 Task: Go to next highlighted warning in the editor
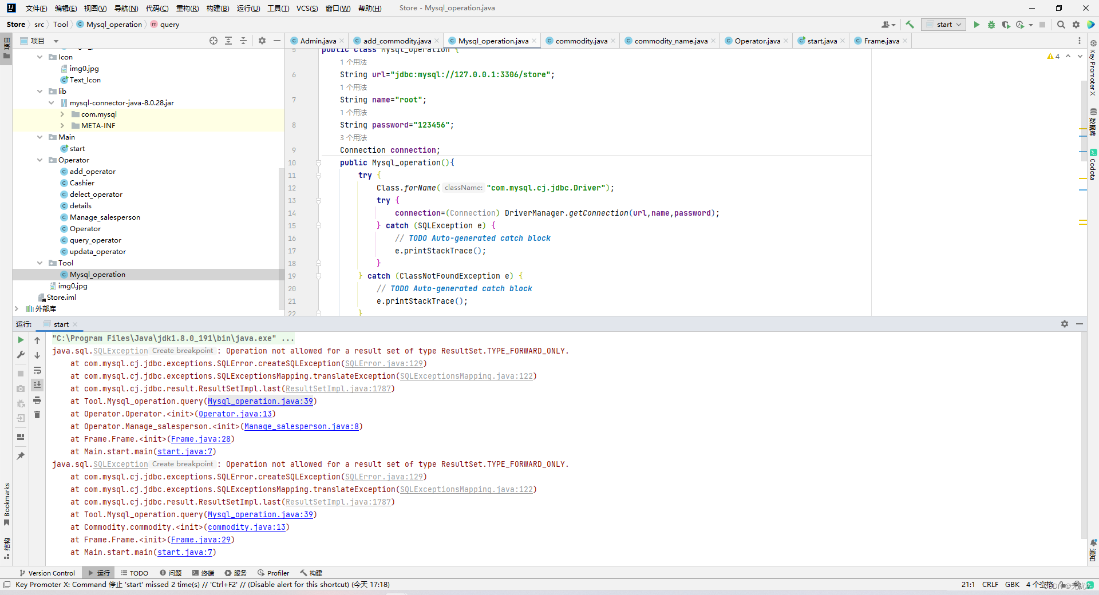pos(1080,56)
